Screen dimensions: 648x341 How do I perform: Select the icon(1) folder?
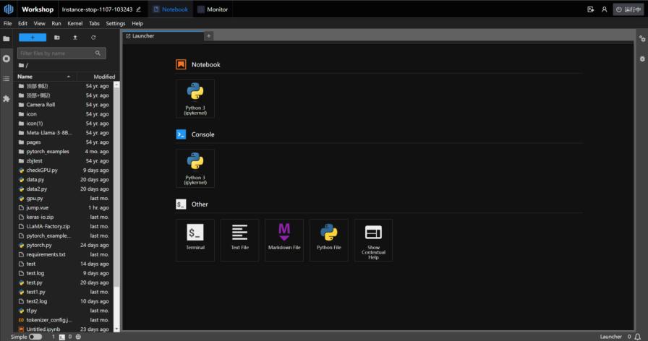coord(64,124)
